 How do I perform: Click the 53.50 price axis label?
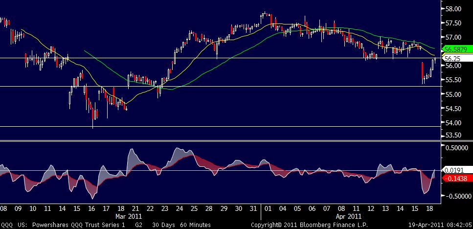453,135
